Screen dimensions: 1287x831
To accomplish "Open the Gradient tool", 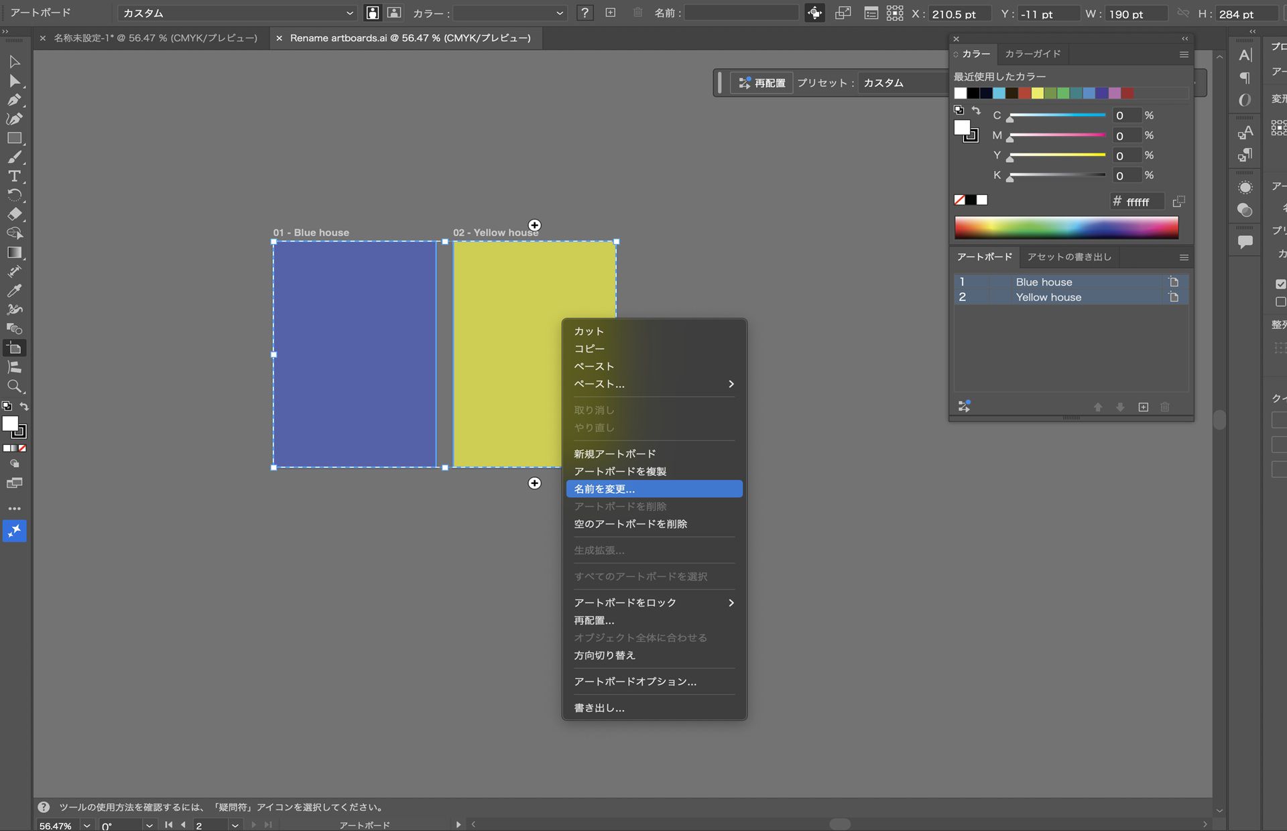I will 13,253.
